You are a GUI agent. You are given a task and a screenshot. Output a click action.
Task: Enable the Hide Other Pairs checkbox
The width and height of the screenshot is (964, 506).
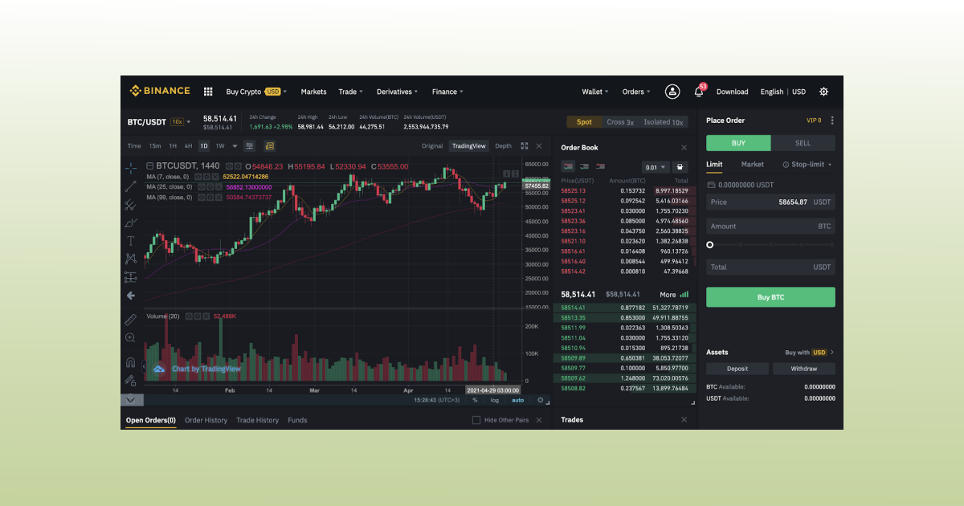476,419
